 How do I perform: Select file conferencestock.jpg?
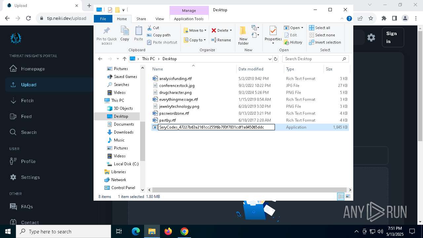tap(177, 86)
